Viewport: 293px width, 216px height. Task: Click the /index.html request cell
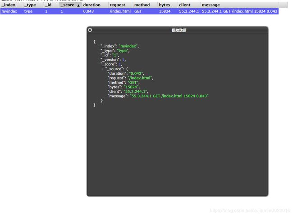pos(120,11)
